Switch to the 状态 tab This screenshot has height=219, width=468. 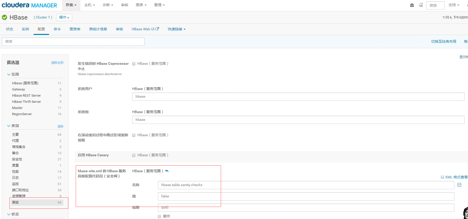9,29
